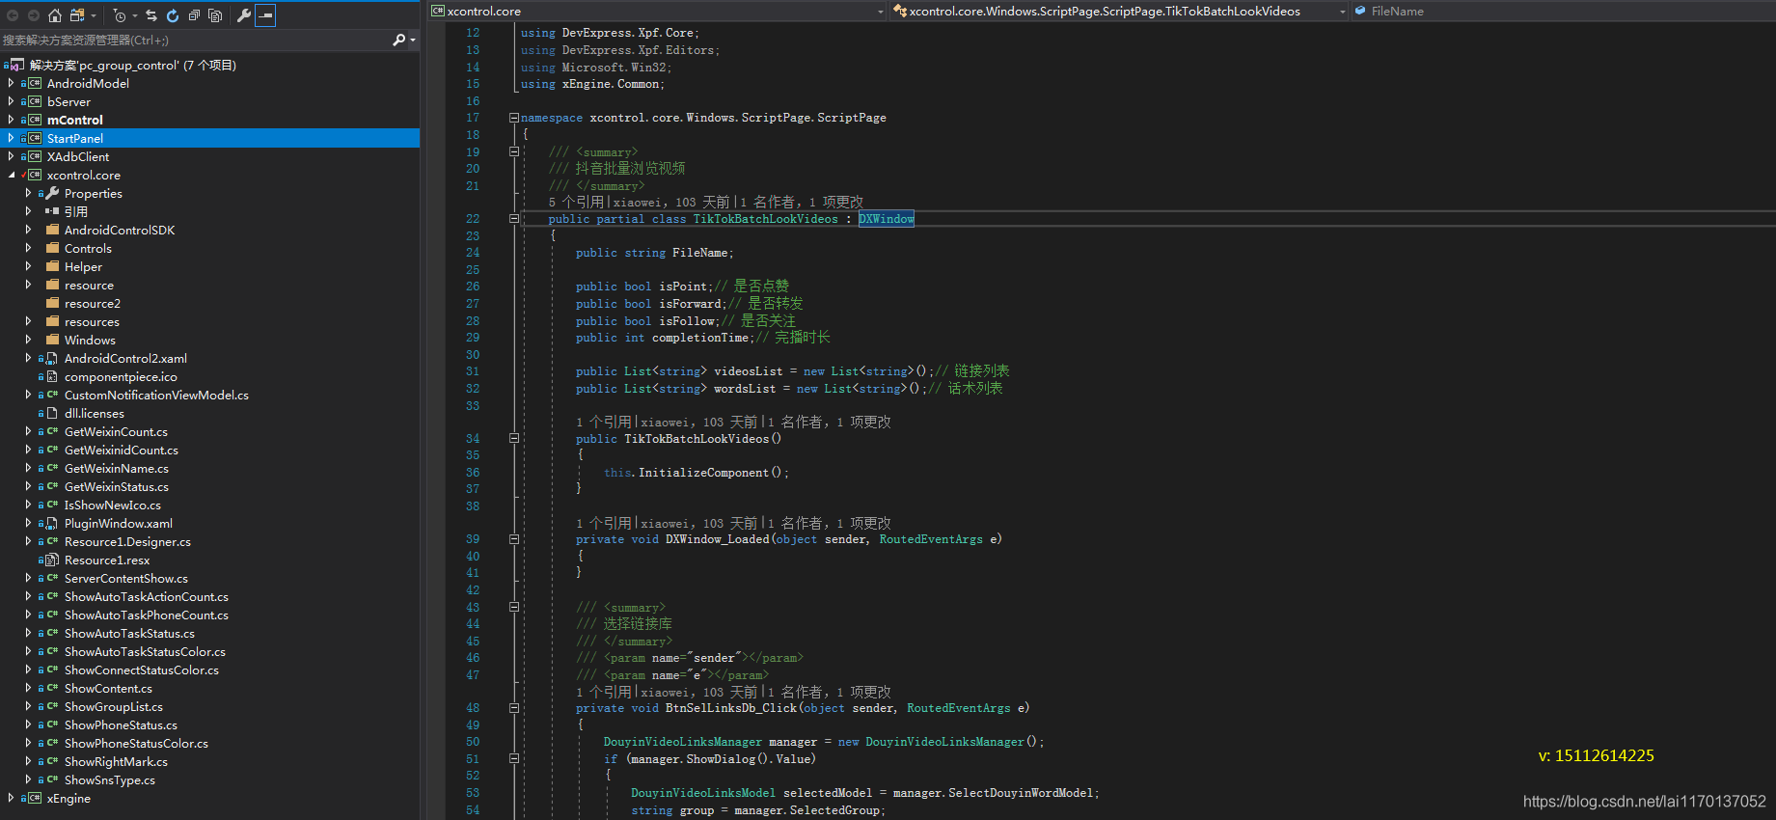Click Sync with Active Document icon
1776x820 pixels.
[x=151, y=15]
